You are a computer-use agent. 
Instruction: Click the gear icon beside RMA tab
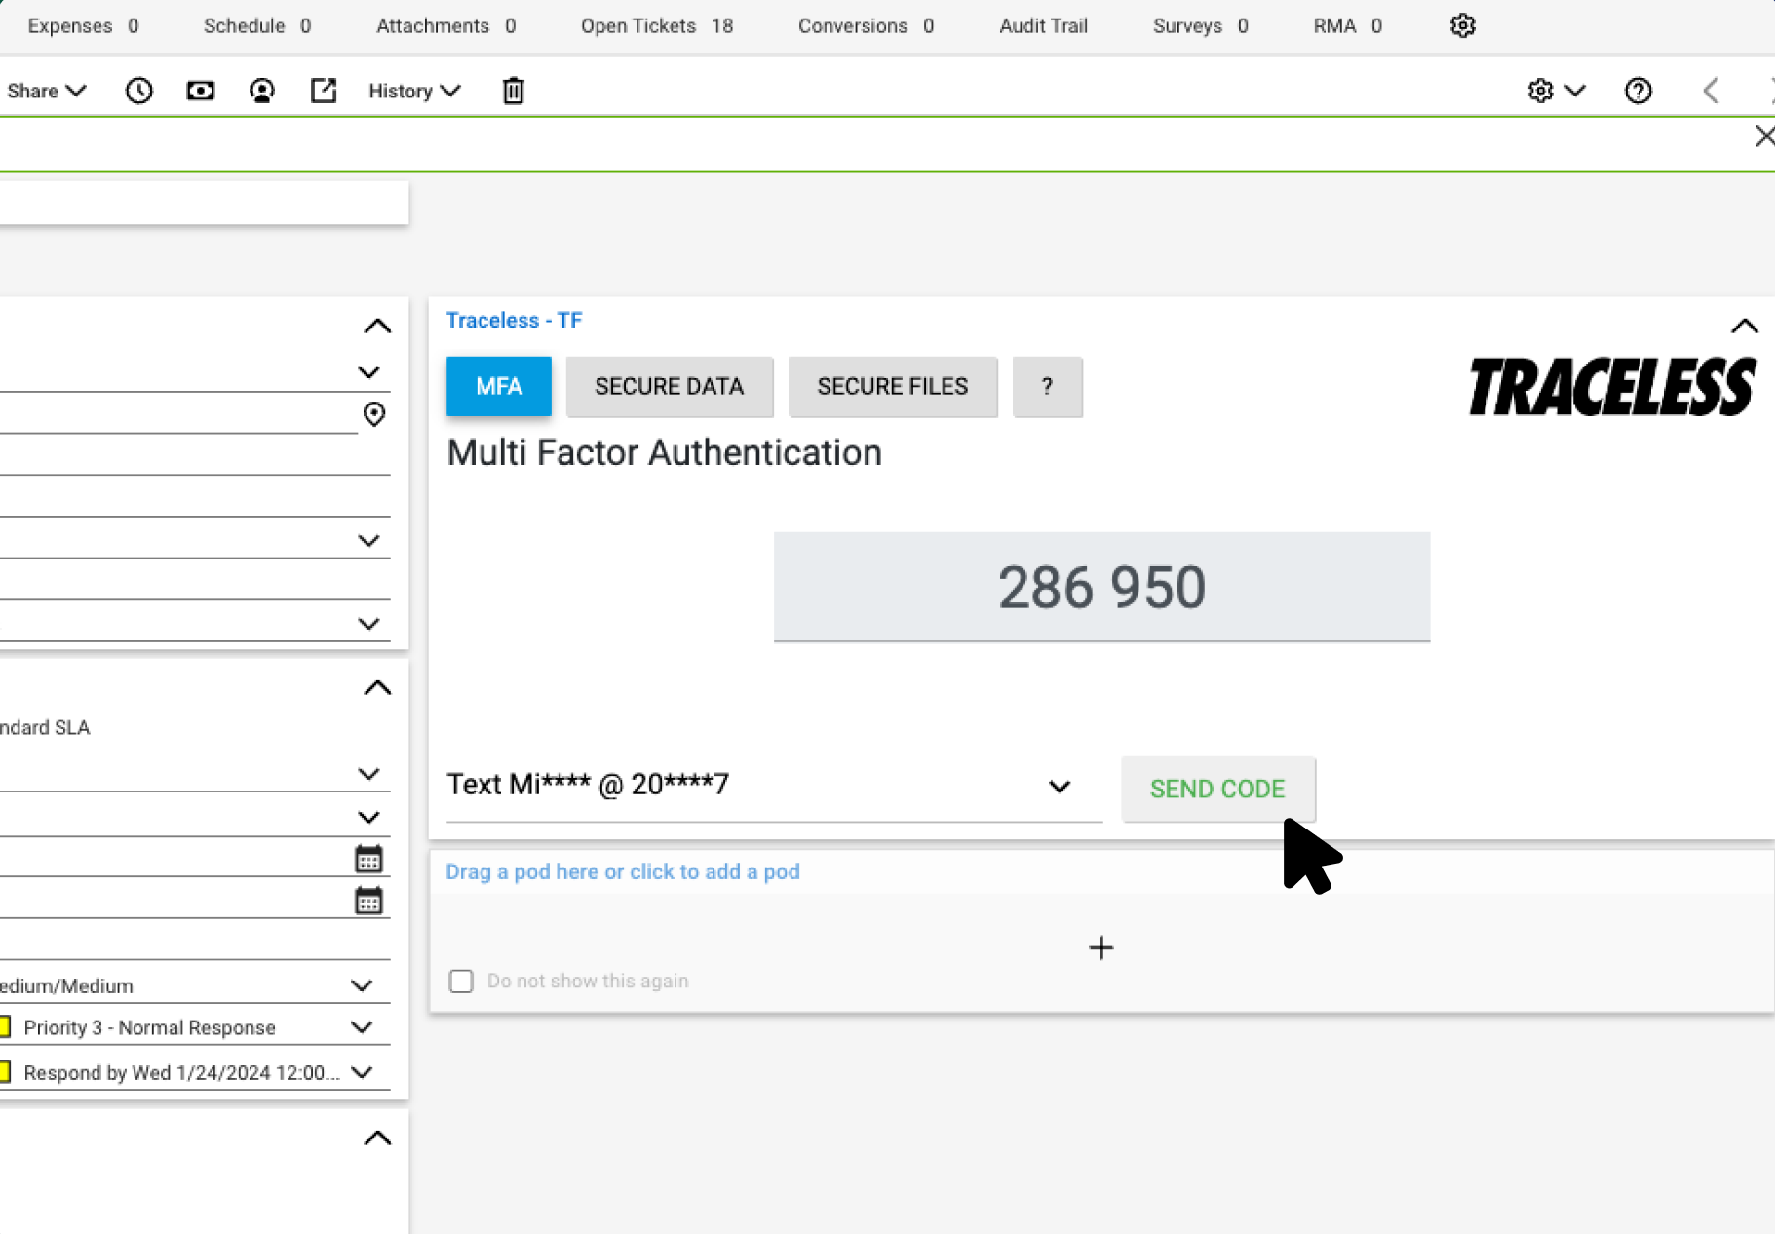click(x=1462, y=26)
